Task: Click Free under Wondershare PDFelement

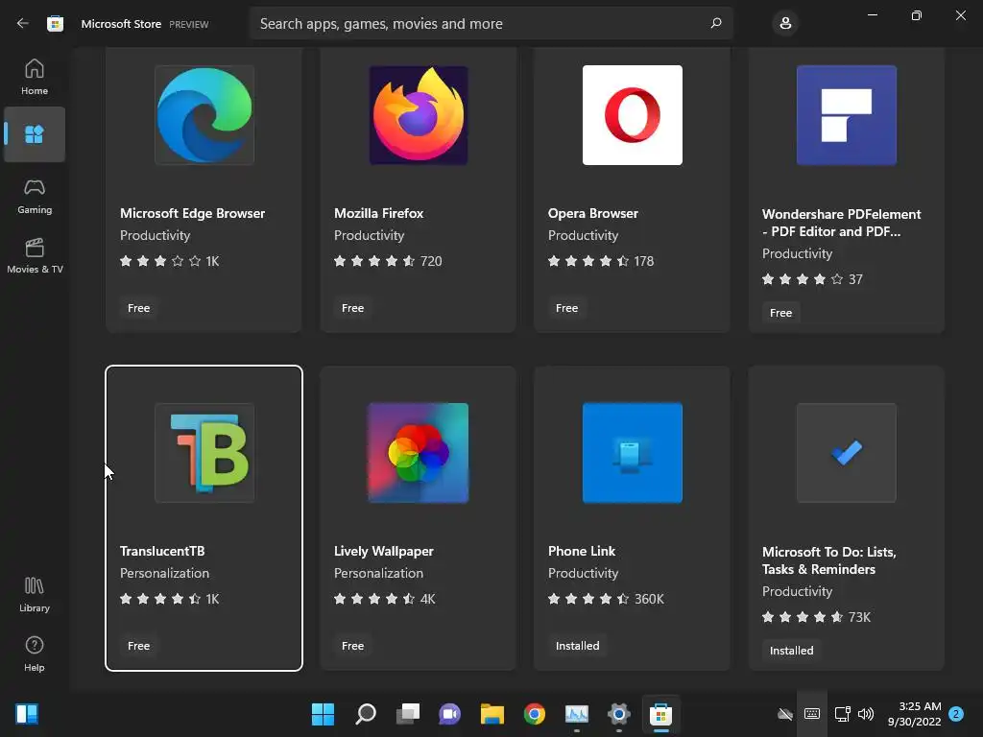Action: [780, 313]
